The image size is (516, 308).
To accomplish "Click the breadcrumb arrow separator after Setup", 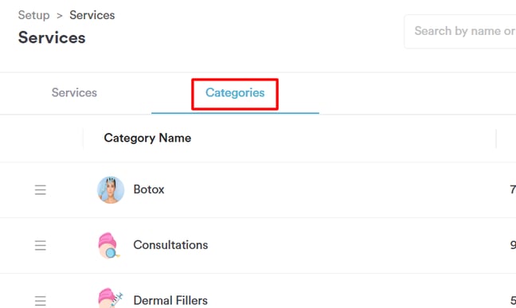I will tap(60, 15).
